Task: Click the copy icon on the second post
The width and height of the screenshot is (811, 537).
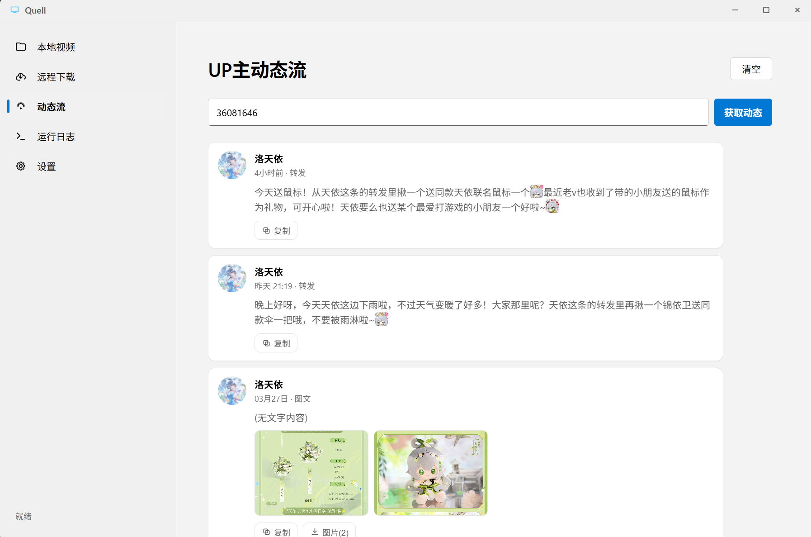Action: click(x=266, y=343)
